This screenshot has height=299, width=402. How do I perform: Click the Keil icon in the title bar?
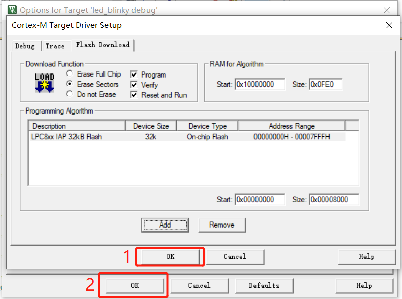click(12, 10)
